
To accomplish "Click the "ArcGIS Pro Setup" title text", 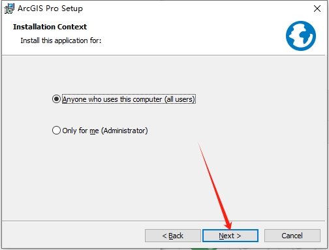I will pyautogui.click(x=50, y=8).
